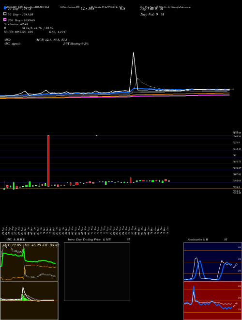Click the (MGR) 12.1, 45.3, 35.5 ADX values

pos(51,40)
